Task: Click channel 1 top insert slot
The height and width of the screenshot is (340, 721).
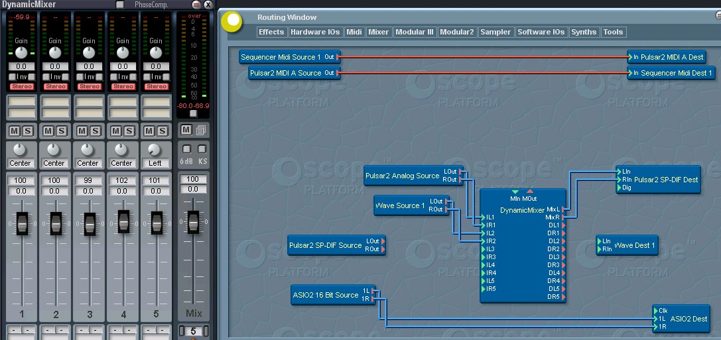Action: pos(21,101)
